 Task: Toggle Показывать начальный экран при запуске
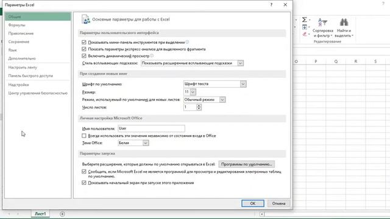(x=84, y=182)
